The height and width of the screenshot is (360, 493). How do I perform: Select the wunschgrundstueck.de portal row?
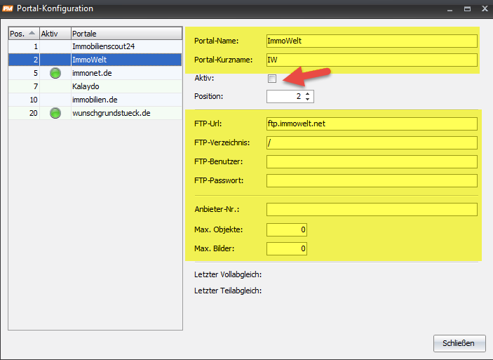[95, 113]
